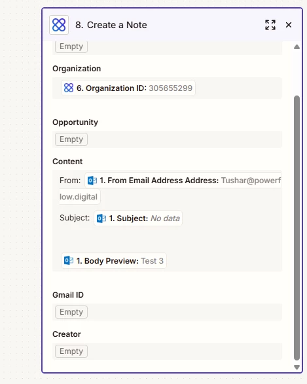Click the Outlook icon on Body Preview pill

pyautogui.click(x=69, y=260)
